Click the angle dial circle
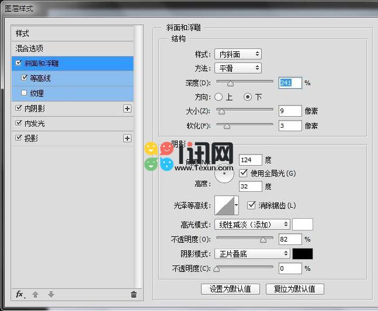 click(x=224, y=173)
